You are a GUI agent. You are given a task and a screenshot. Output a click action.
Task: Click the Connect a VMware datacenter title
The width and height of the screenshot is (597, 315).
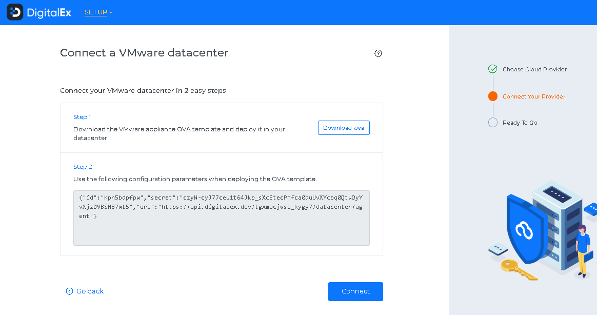[x=144, y=52]
